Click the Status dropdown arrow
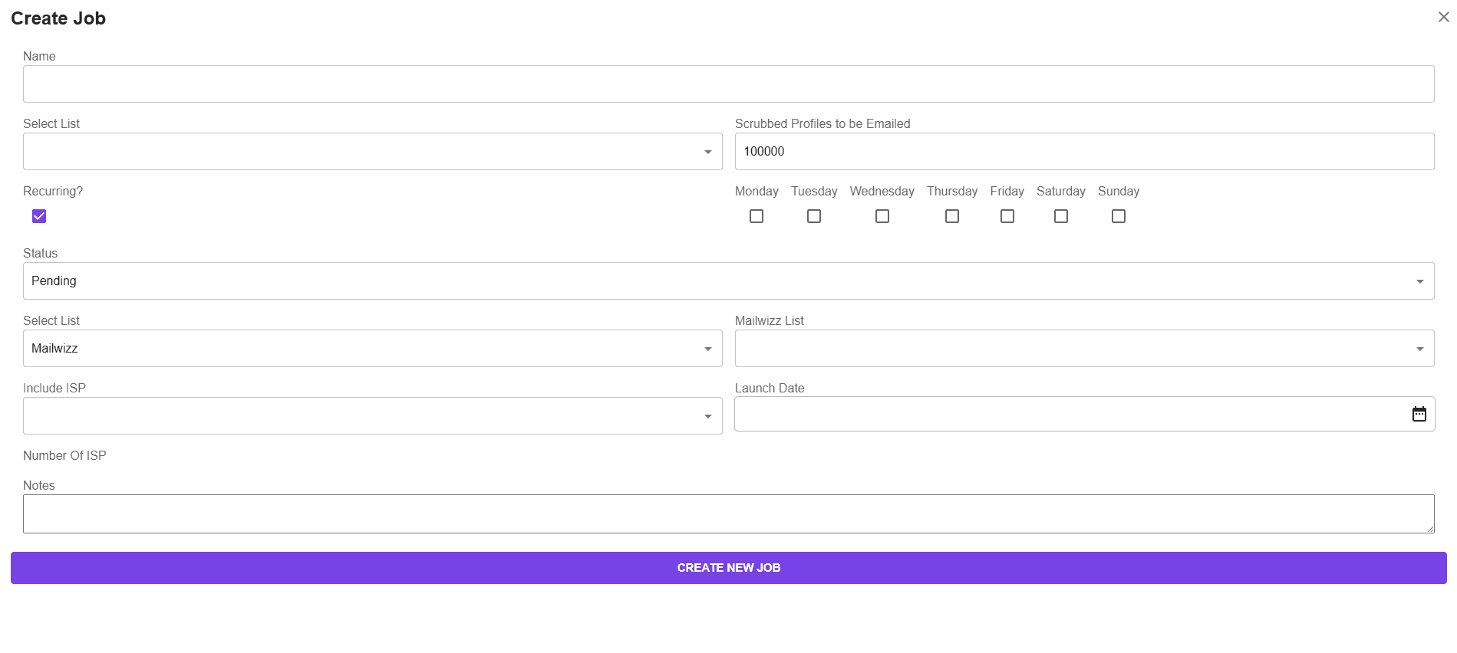The width and height of the screenshot is (1457, 653). click(1419, 281)
